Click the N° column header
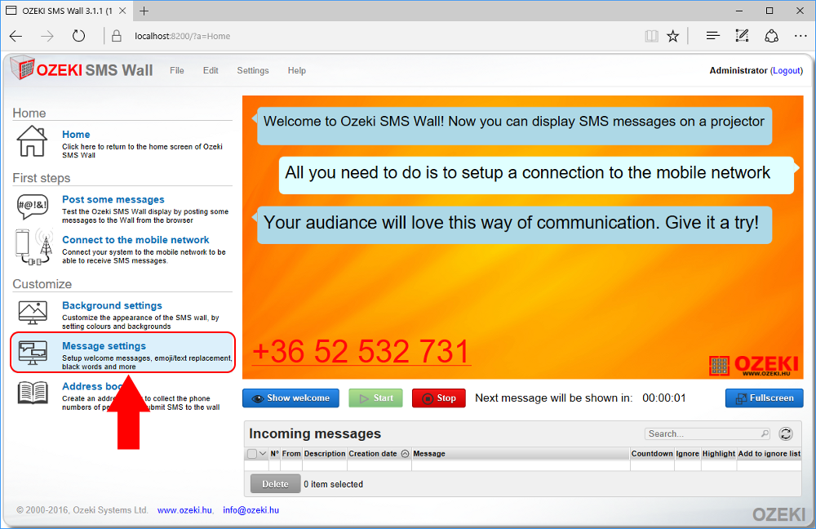This screenshot has width=816, height=529. point(275,454)
